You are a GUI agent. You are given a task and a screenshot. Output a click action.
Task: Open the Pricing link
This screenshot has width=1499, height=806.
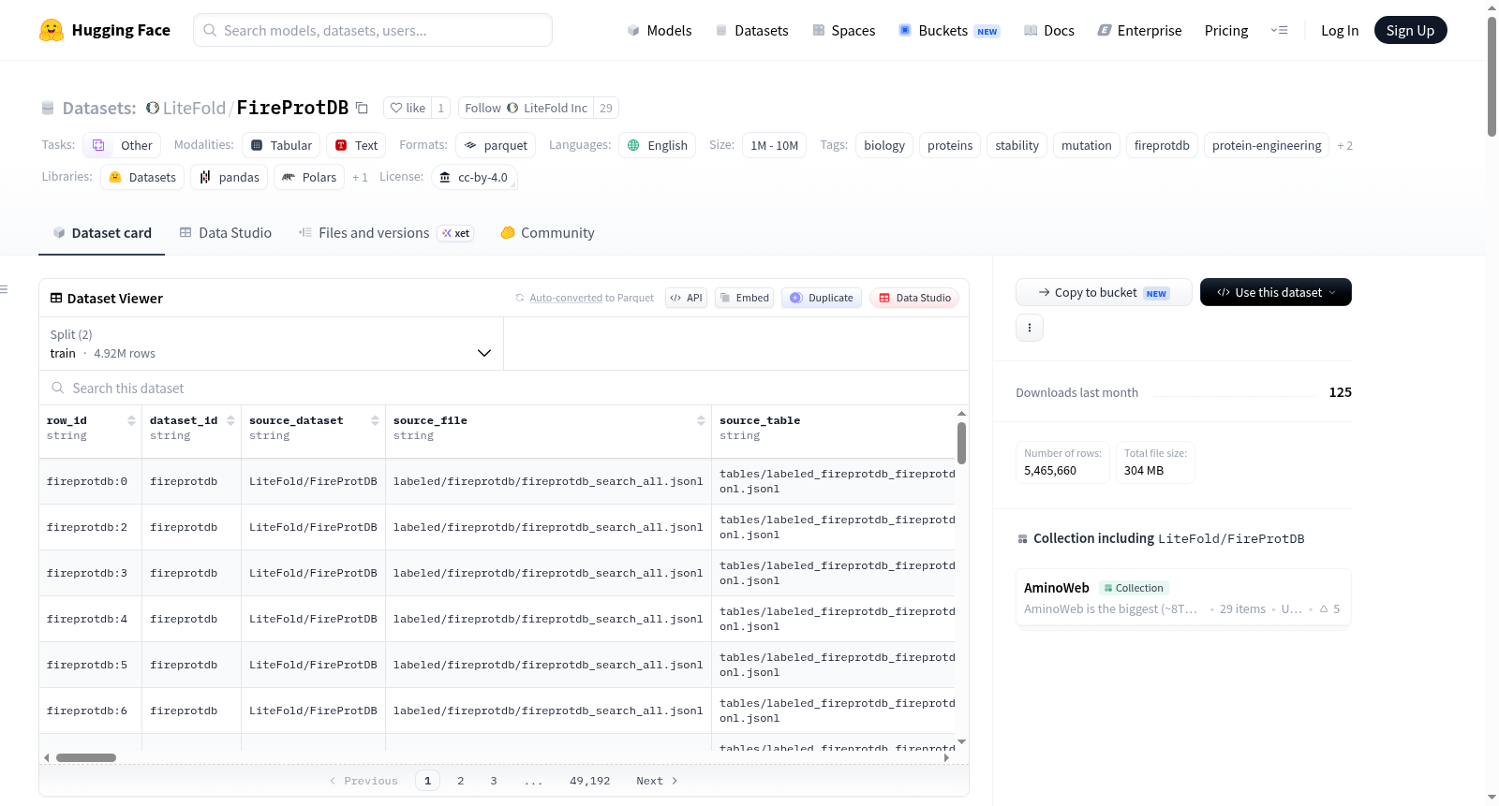[1226, 30]
